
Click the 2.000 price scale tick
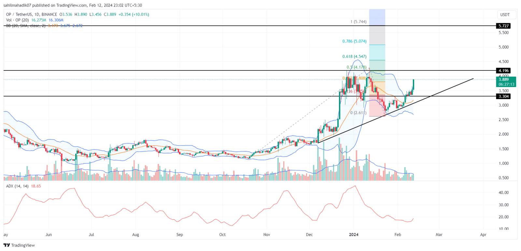(504, 134)
